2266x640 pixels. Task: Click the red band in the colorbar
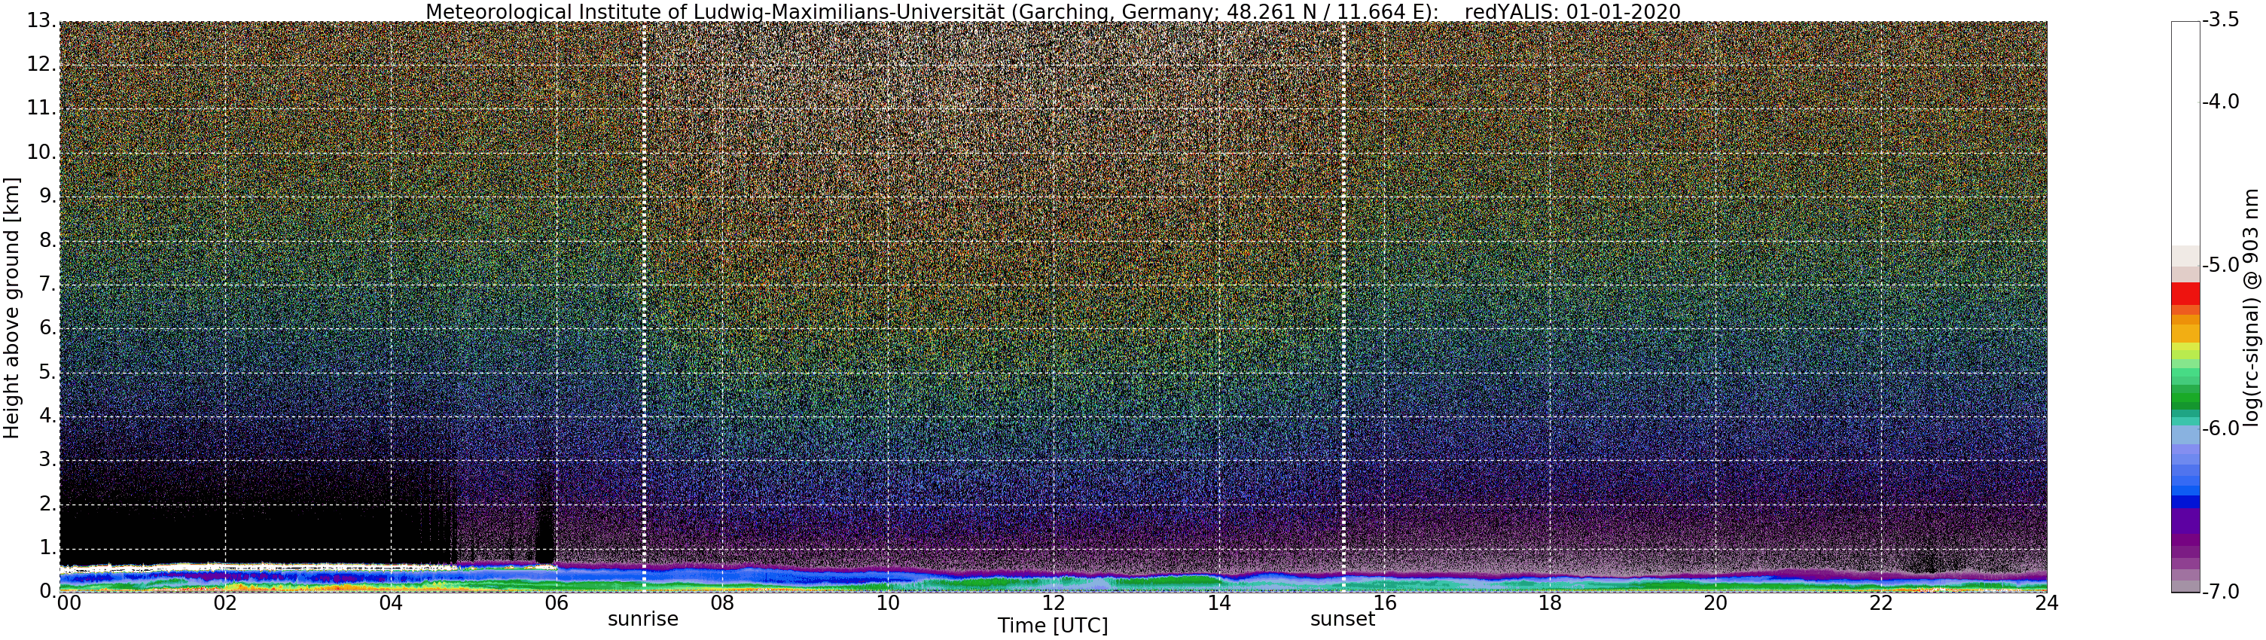click(2185, 294)
